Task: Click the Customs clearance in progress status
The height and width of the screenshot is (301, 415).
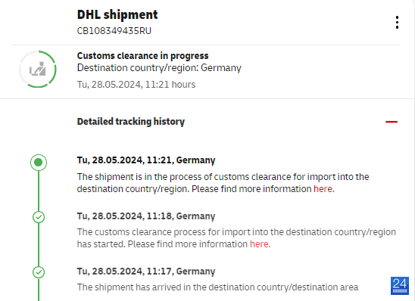Action: [x=142, y=56]
